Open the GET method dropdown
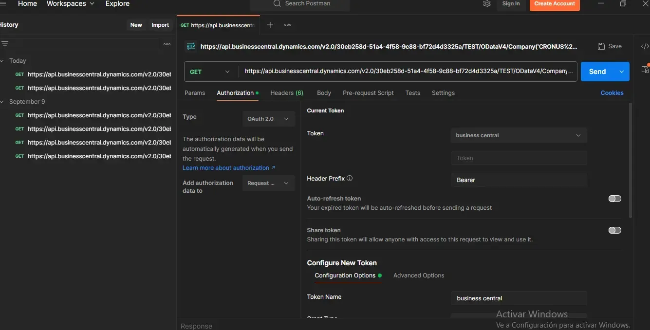This screenshot has width=650, height=330. point(210,72)
